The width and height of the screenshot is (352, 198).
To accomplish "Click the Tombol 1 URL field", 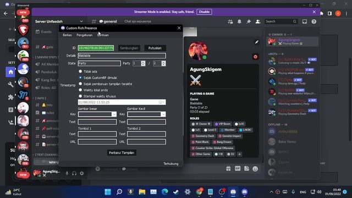I will pos(97,142).
